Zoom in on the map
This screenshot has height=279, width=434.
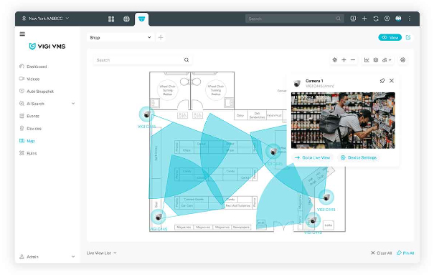344,60
